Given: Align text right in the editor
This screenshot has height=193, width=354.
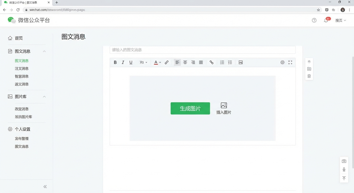Looking at the screenshot, I should (193, 62).
